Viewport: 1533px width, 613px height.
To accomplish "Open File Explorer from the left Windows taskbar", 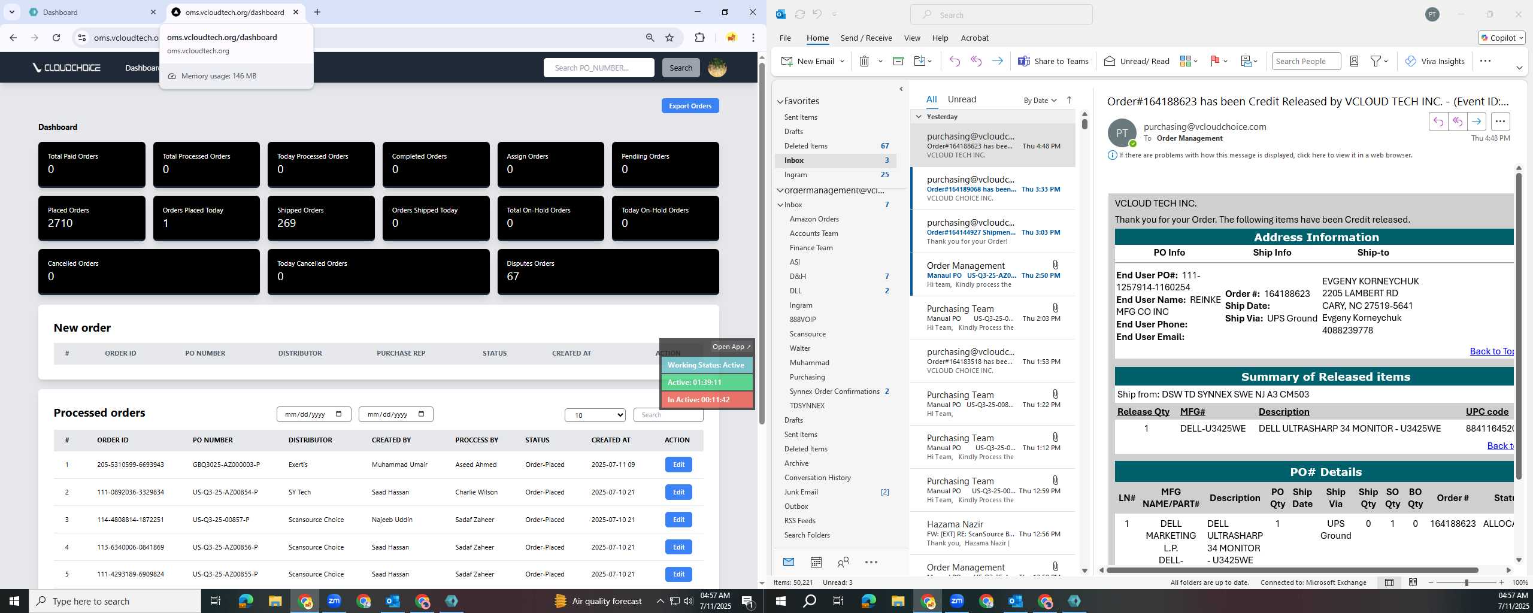I will pos(275,601).
